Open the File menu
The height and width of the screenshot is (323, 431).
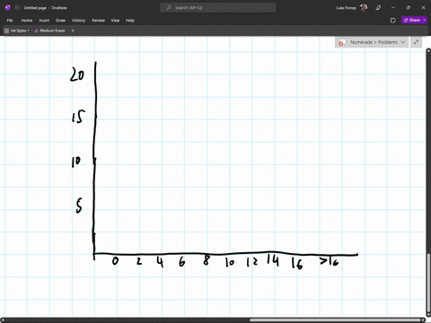pos(10,21)
